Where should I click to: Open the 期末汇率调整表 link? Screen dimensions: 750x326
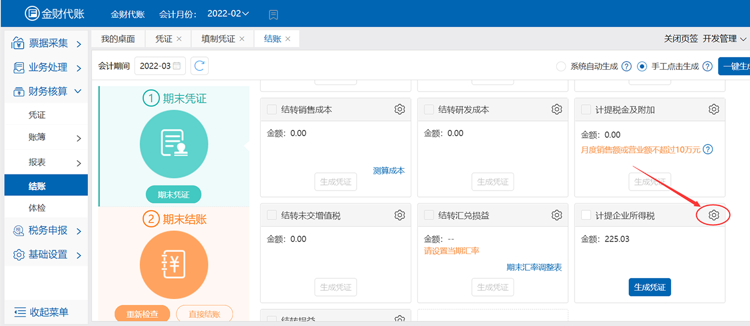[534, 267]
